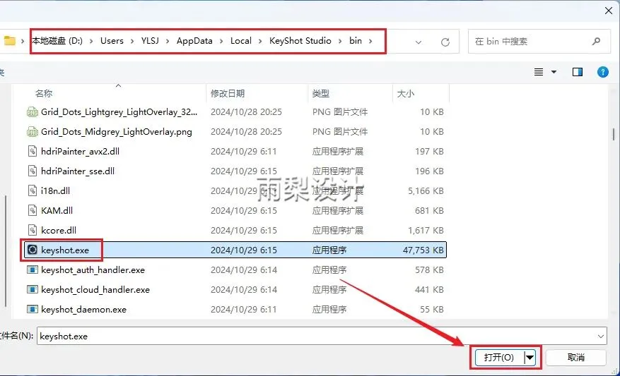Click PNG icon of Grid_Dots_Lightgrey_LightOverlay_32
620x376 pixels.
tap(33, 111)
